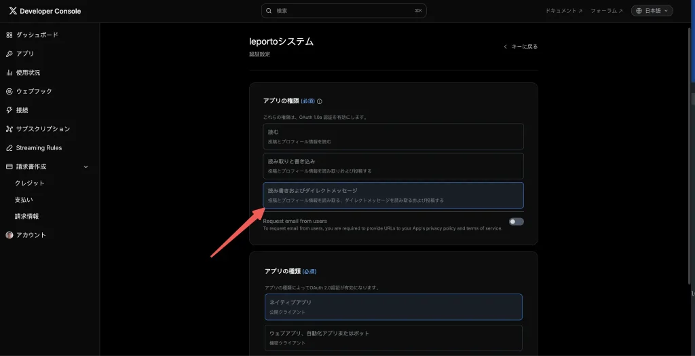Click the lightning bolt 接続 icon
Viewport: 695px width, 356px height.
pyautogui.click(x=10, y=110)
